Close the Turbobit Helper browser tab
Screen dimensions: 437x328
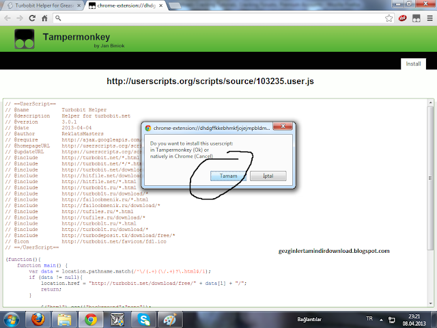[79, 5]
